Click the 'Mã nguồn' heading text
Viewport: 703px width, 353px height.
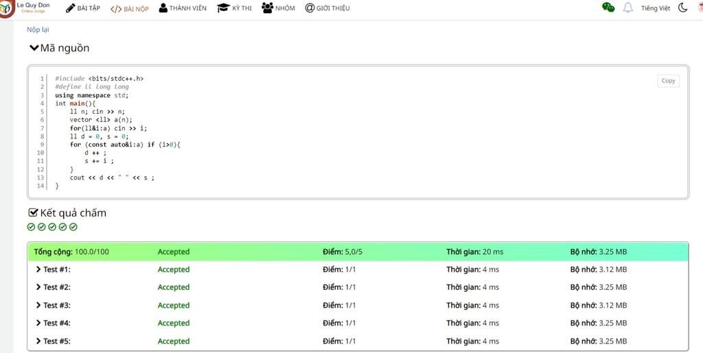[65, 48]
